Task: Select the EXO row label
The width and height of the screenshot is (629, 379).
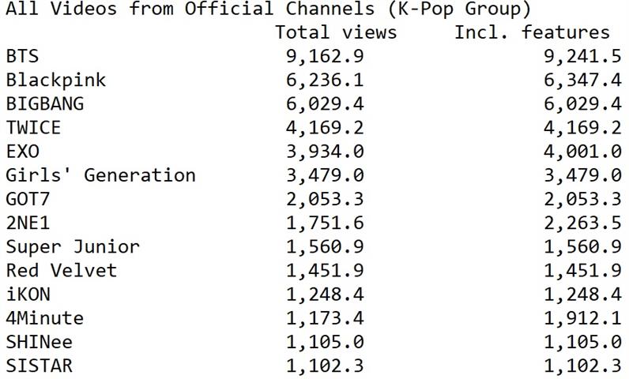Action: pos(22,151)
